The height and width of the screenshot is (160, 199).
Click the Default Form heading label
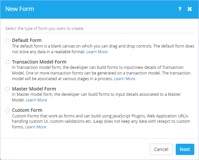pyautogui.click(x=27, y=40)
